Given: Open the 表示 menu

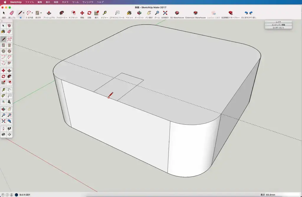Looking at the screenshot, I should coord(48,2).
